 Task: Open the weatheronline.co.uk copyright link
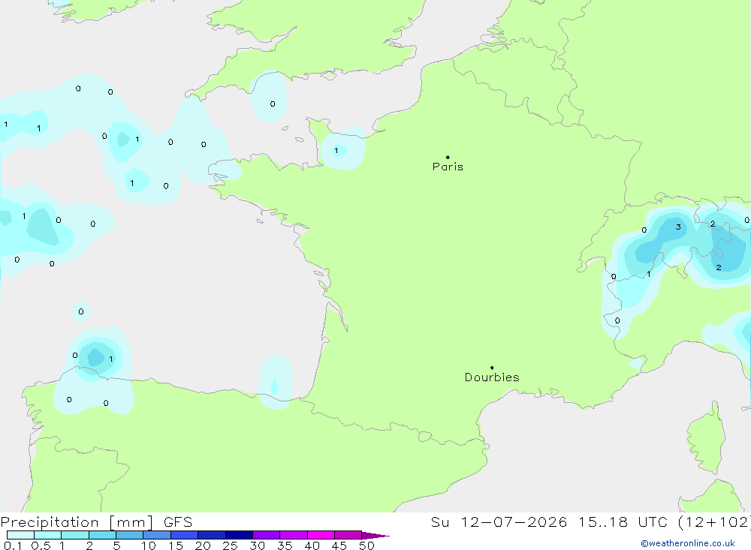[x=688, y=543]
